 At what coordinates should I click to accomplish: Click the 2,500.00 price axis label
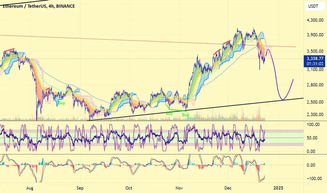315,102
